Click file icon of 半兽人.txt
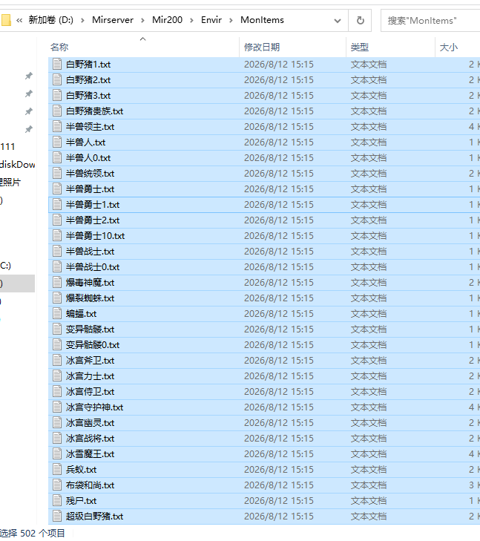 tap(57, 142)
